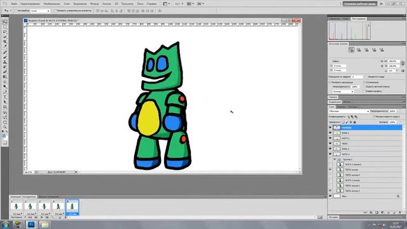Image resolution: width=407 pixels, height=229 pixels.
Task: Switch to the Журнал измерений tab
Action: (49, 197)
